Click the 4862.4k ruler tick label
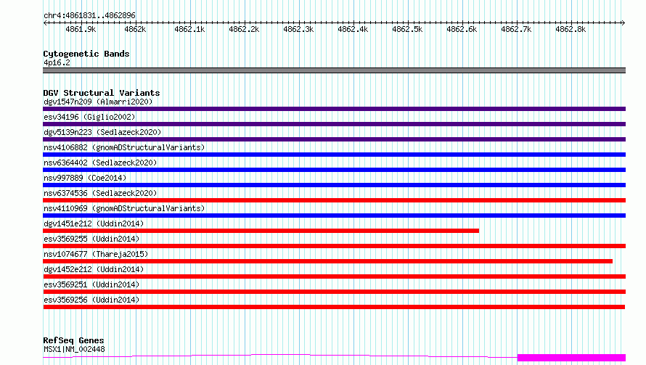The image size is (646, 365). [x=353, y=29]
